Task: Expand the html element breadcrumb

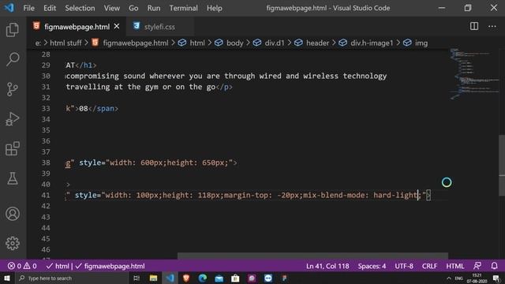Action: click(x=197, y=43)
